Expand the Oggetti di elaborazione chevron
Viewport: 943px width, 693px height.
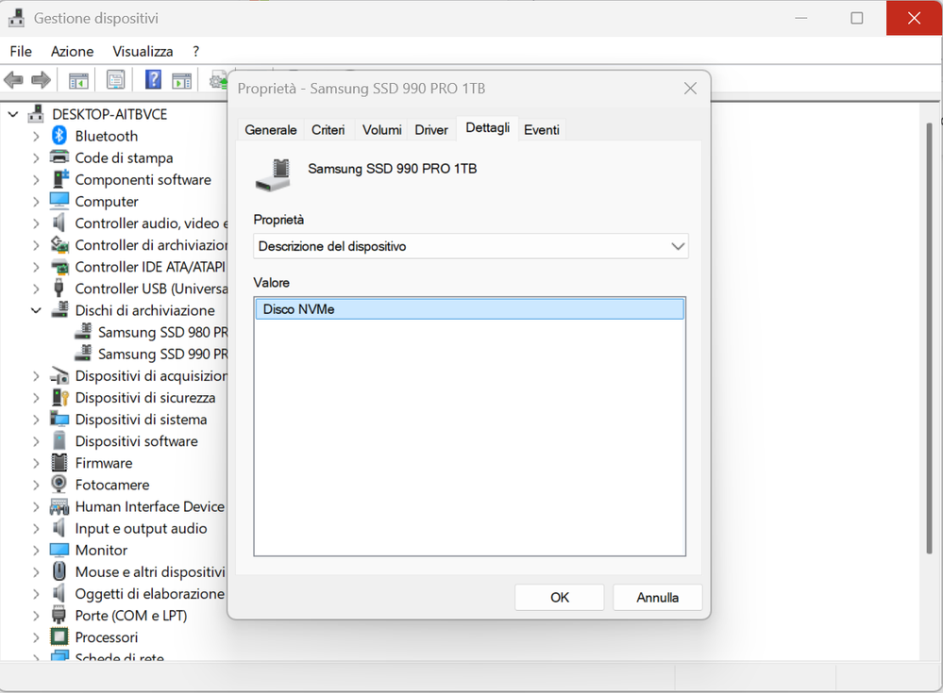[36, 594]
